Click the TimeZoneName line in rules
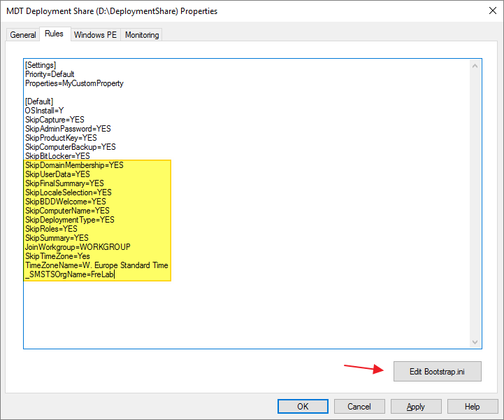The height and width of the screenshot is (420, 504). (96, 265)
